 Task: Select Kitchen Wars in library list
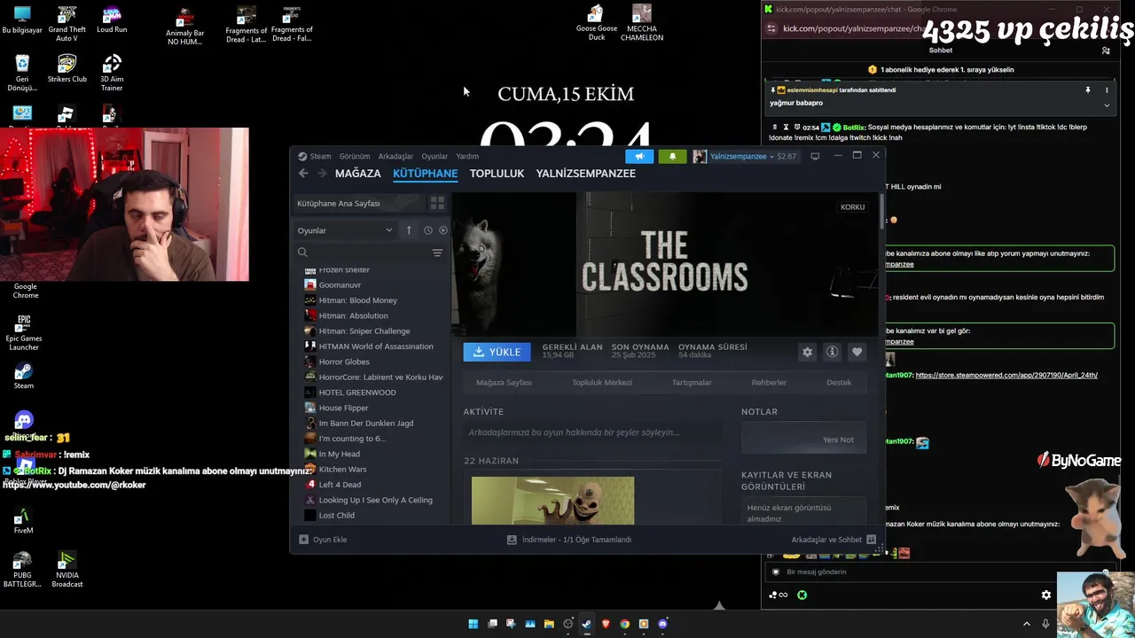(x=342, y=470)
